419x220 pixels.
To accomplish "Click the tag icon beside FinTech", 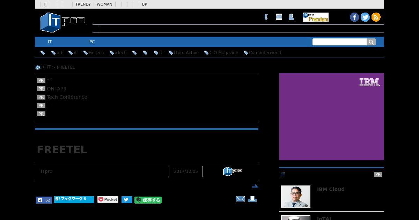I will [x=85, y=53].
